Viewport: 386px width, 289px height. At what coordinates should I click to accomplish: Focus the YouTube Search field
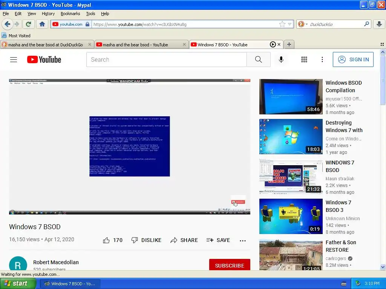(x=166, y=59)
